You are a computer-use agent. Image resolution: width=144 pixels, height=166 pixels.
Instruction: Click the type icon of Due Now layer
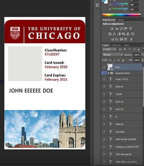click(x=111, y=132)
